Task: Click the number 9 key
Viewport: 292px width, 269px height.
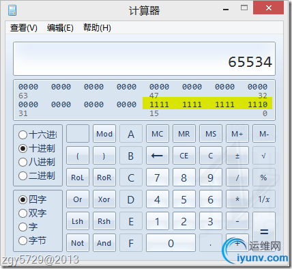Action: (211, 178)
